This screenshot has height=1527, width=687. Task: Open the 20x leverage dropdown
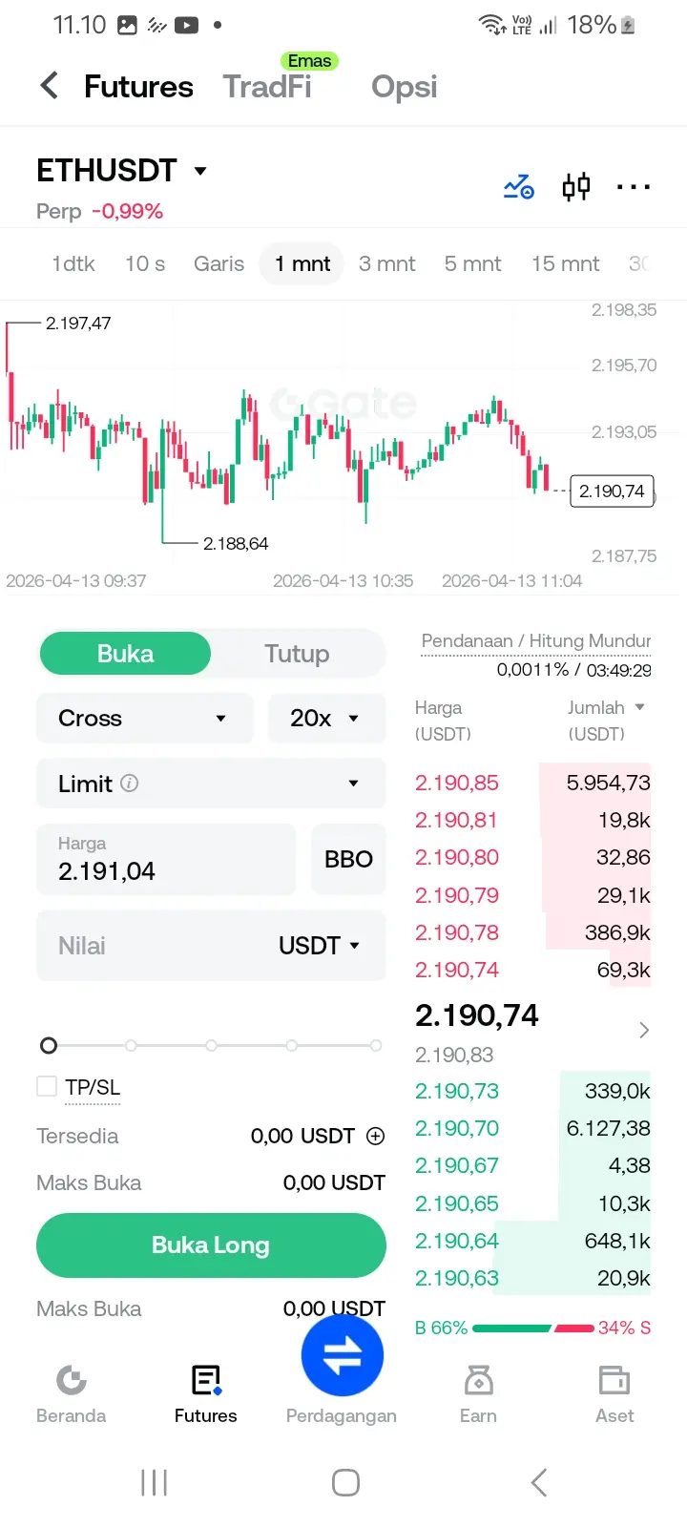tap(326, 718)
